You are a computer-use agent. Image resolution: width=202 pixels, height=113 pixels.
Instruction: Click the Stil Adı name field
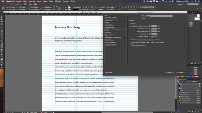click(159, 16)
